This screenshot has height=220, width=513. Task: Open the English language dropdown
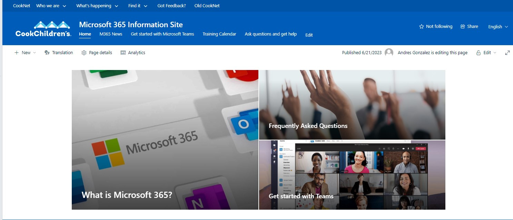[498, 27]
